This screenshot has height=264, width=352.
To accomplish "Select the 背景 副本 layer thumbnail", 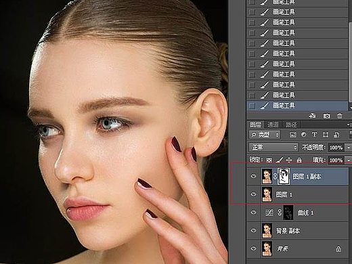I will 267,230.
